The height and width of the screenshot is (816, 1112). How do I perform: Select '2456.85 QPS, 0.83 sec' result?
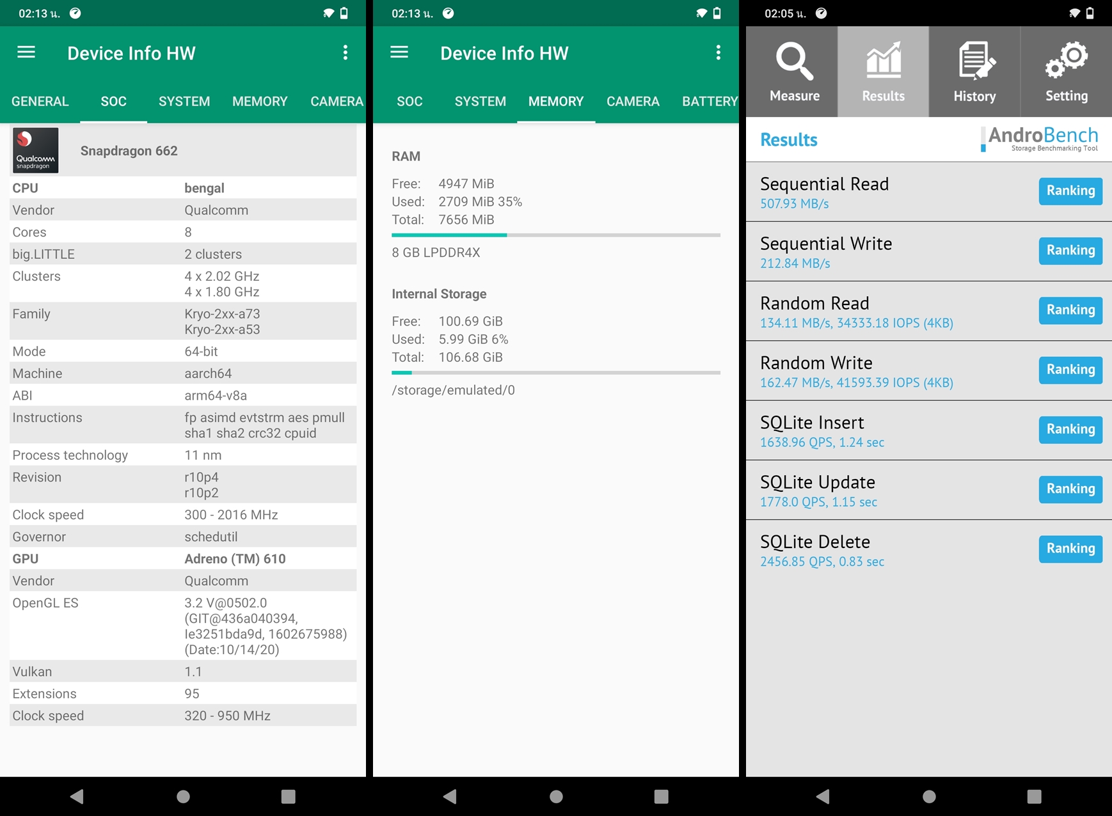822,561
